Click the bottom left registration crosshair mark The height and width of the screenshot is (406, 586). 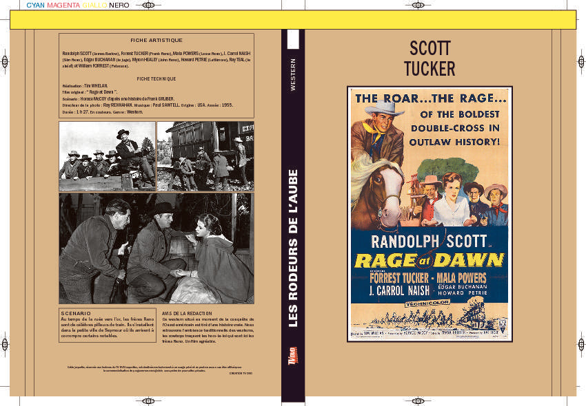(148, 401)
